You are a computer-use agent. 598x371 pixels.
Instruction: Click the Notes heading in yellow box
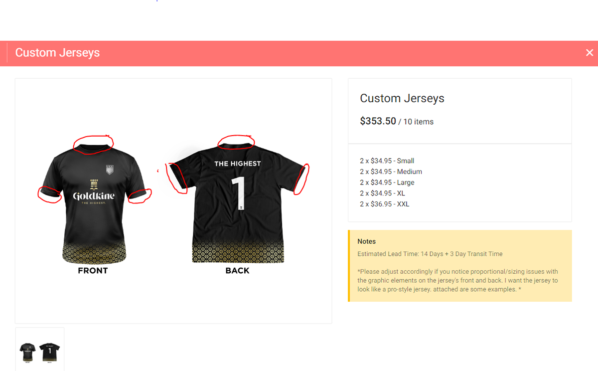pos(366,241)
